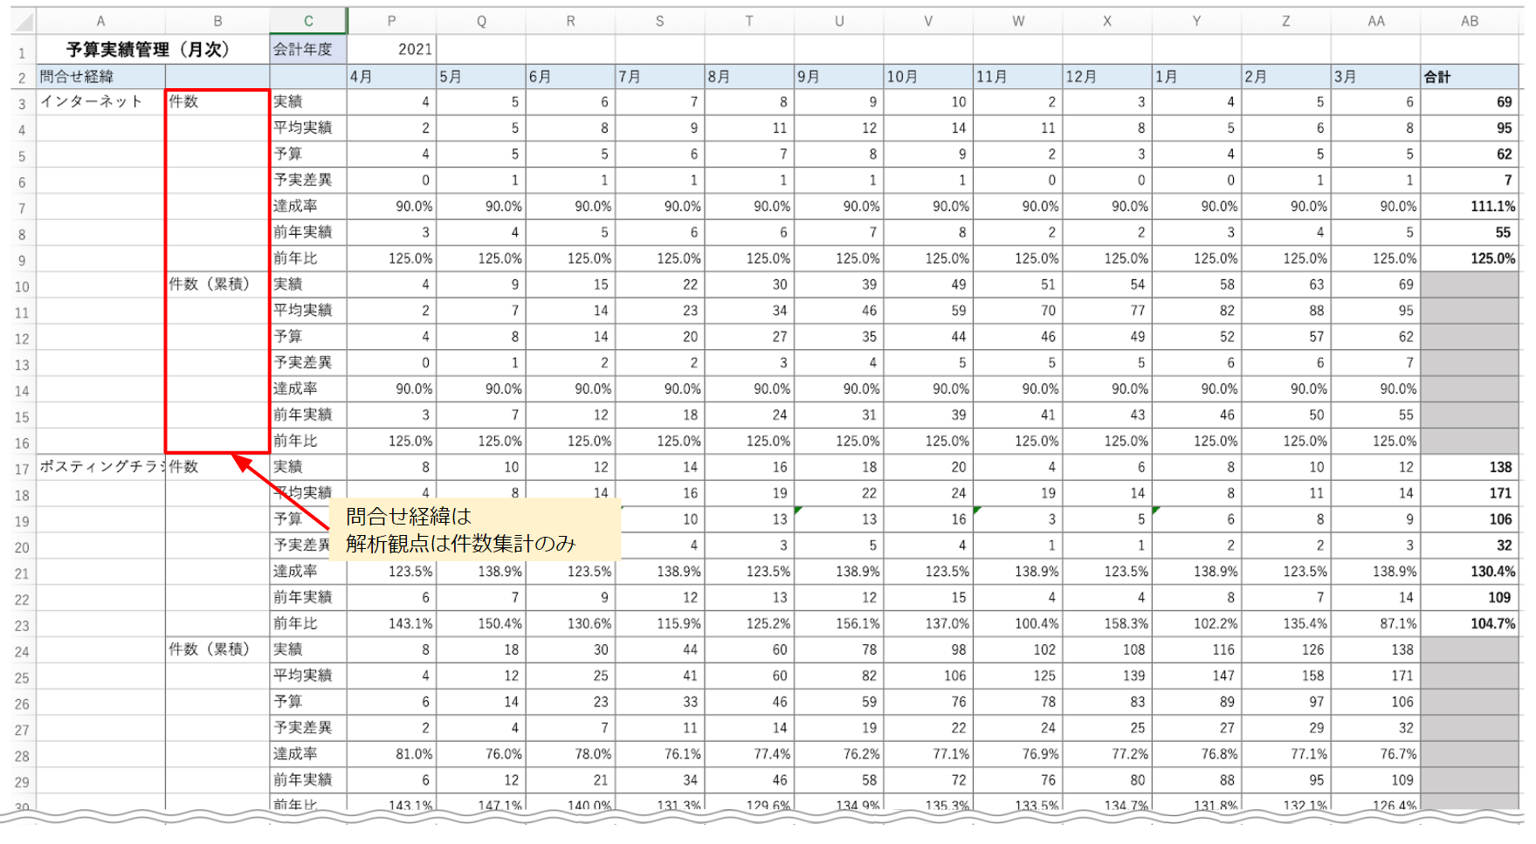Click the 111.1% total achievement rate cell
Viewport: 1536px width, 844px height.
click(x=1469, y=207)
